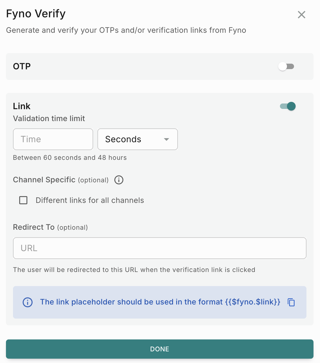Image resolution: width=320 pixels, height=363 pixels.
Task: Click the Validation time limit label
Action: pyautogui.click(x=49, y=118)
